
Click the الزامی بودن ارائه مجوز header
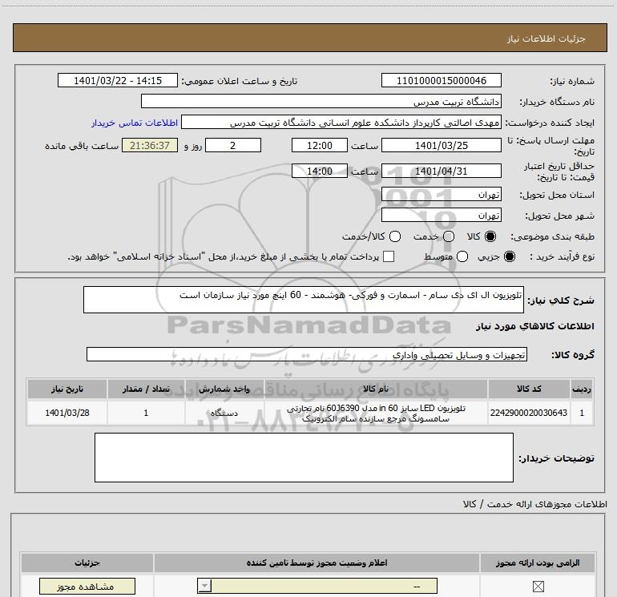(538, 563)
